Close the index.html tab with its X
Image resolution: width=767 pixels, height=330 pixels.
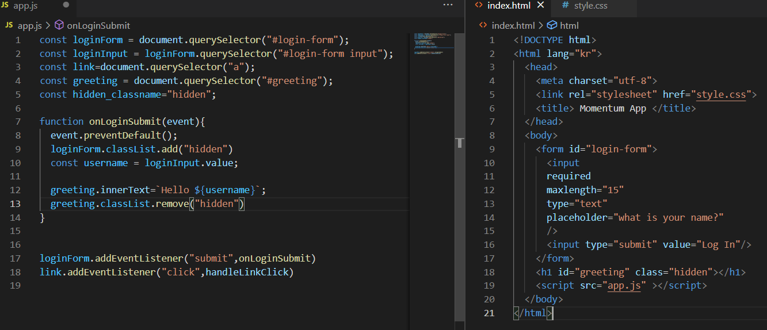tap(540, 5)
